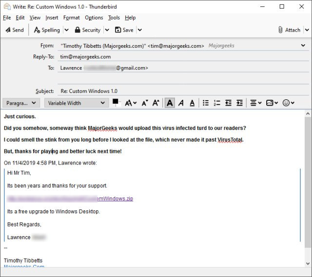
Task: Apply numbered list
Action: click(x=217, y=103)
